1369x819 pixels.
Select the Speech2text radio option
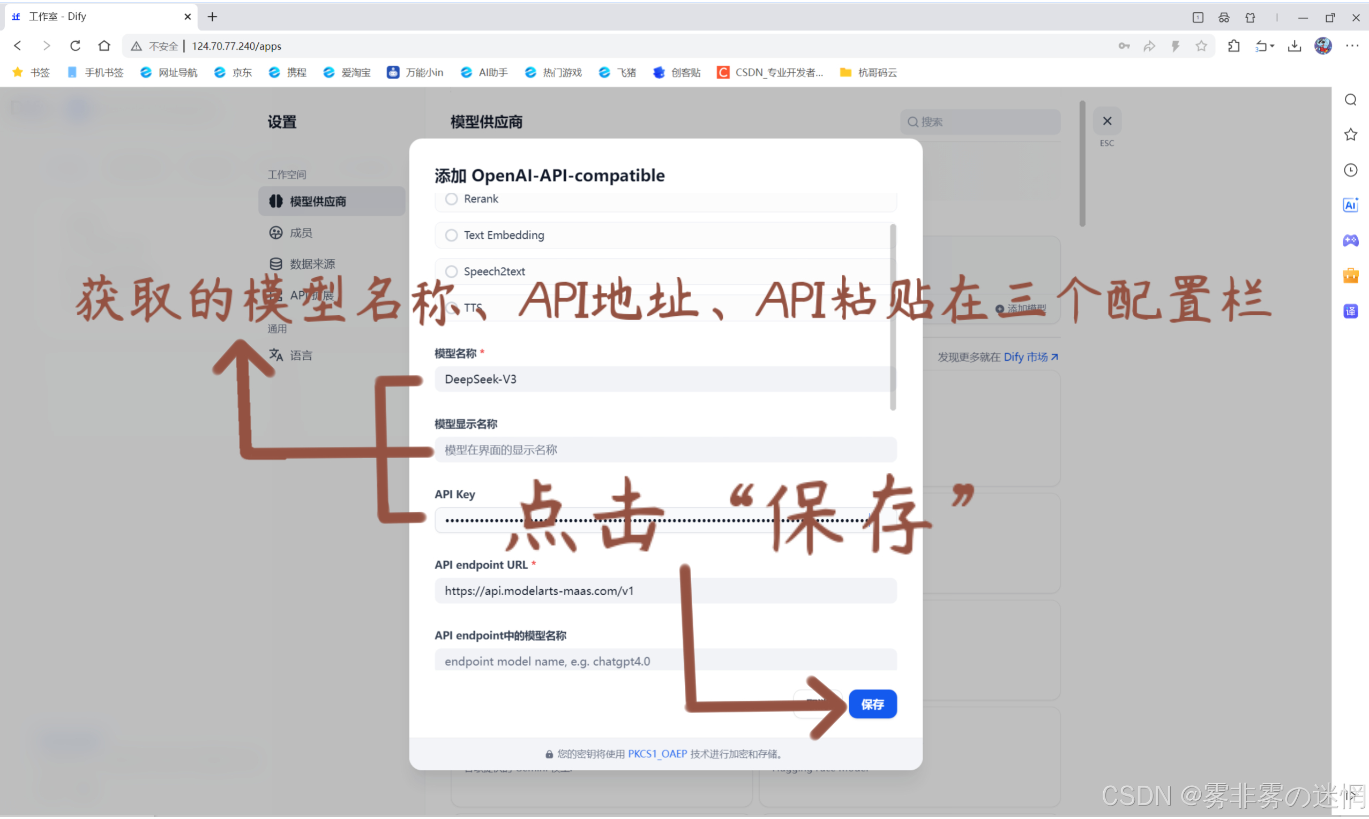point(451,271)
